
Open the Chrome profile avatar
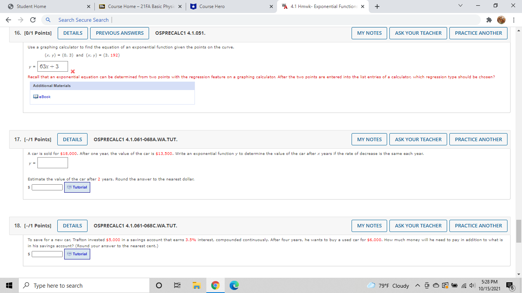click(x=501, y=20)
